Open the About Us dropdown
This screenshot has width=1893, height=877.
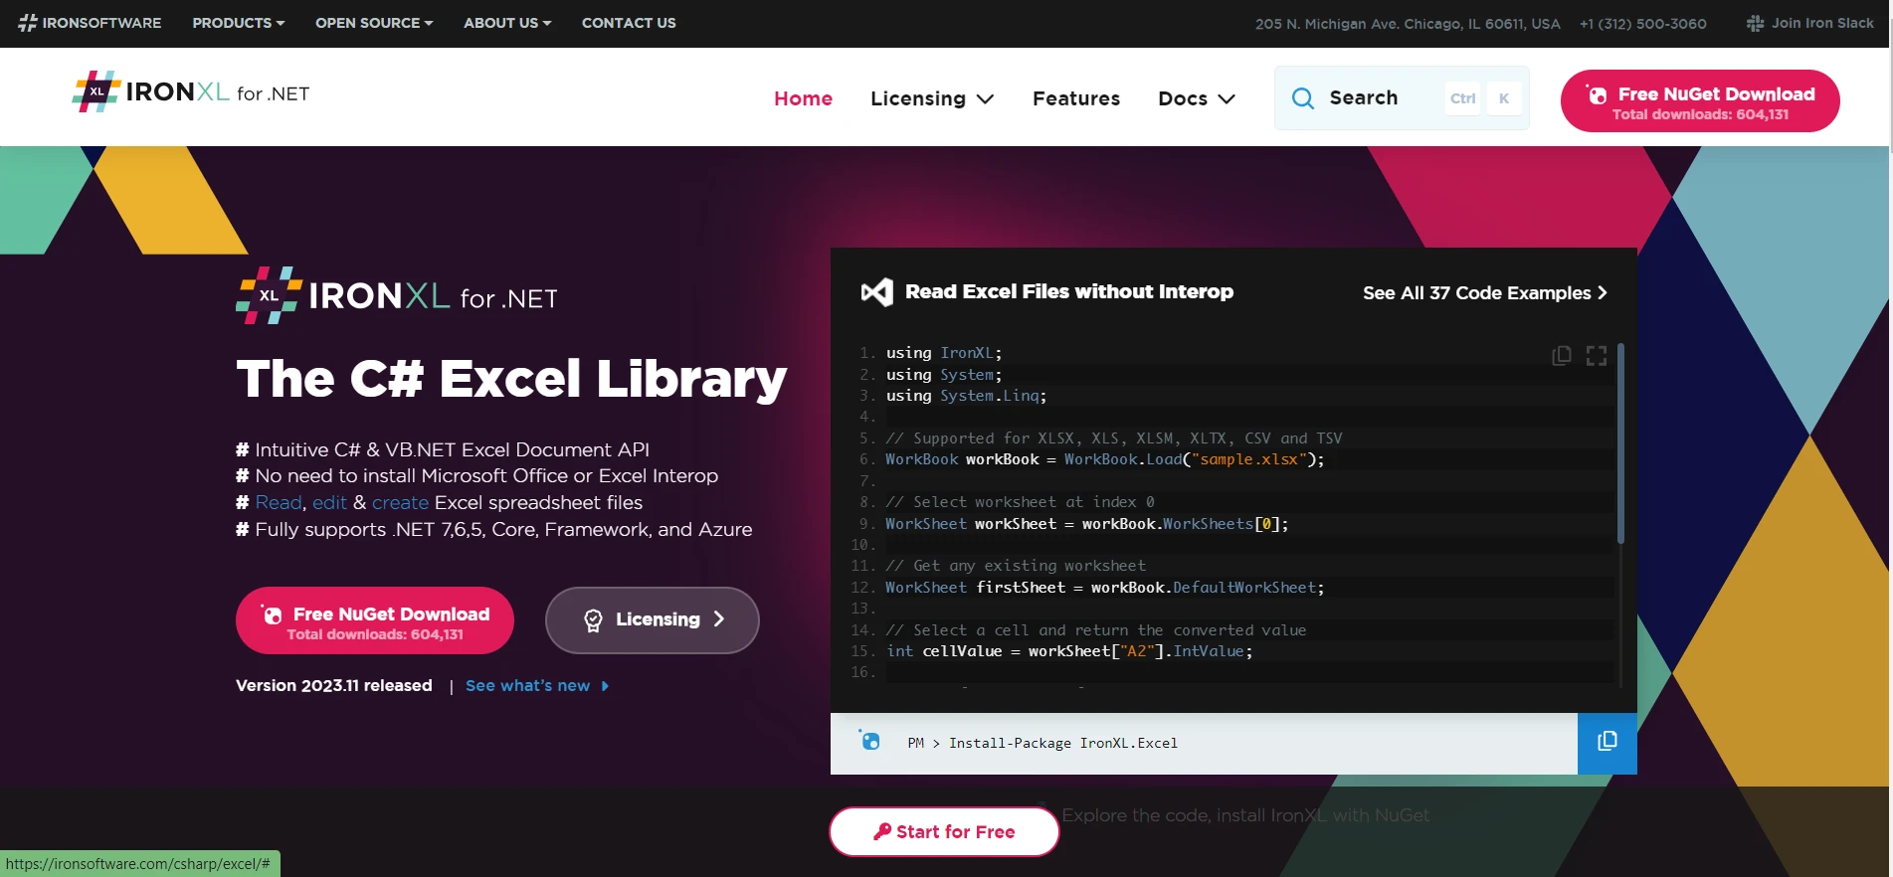pos(506,23)
